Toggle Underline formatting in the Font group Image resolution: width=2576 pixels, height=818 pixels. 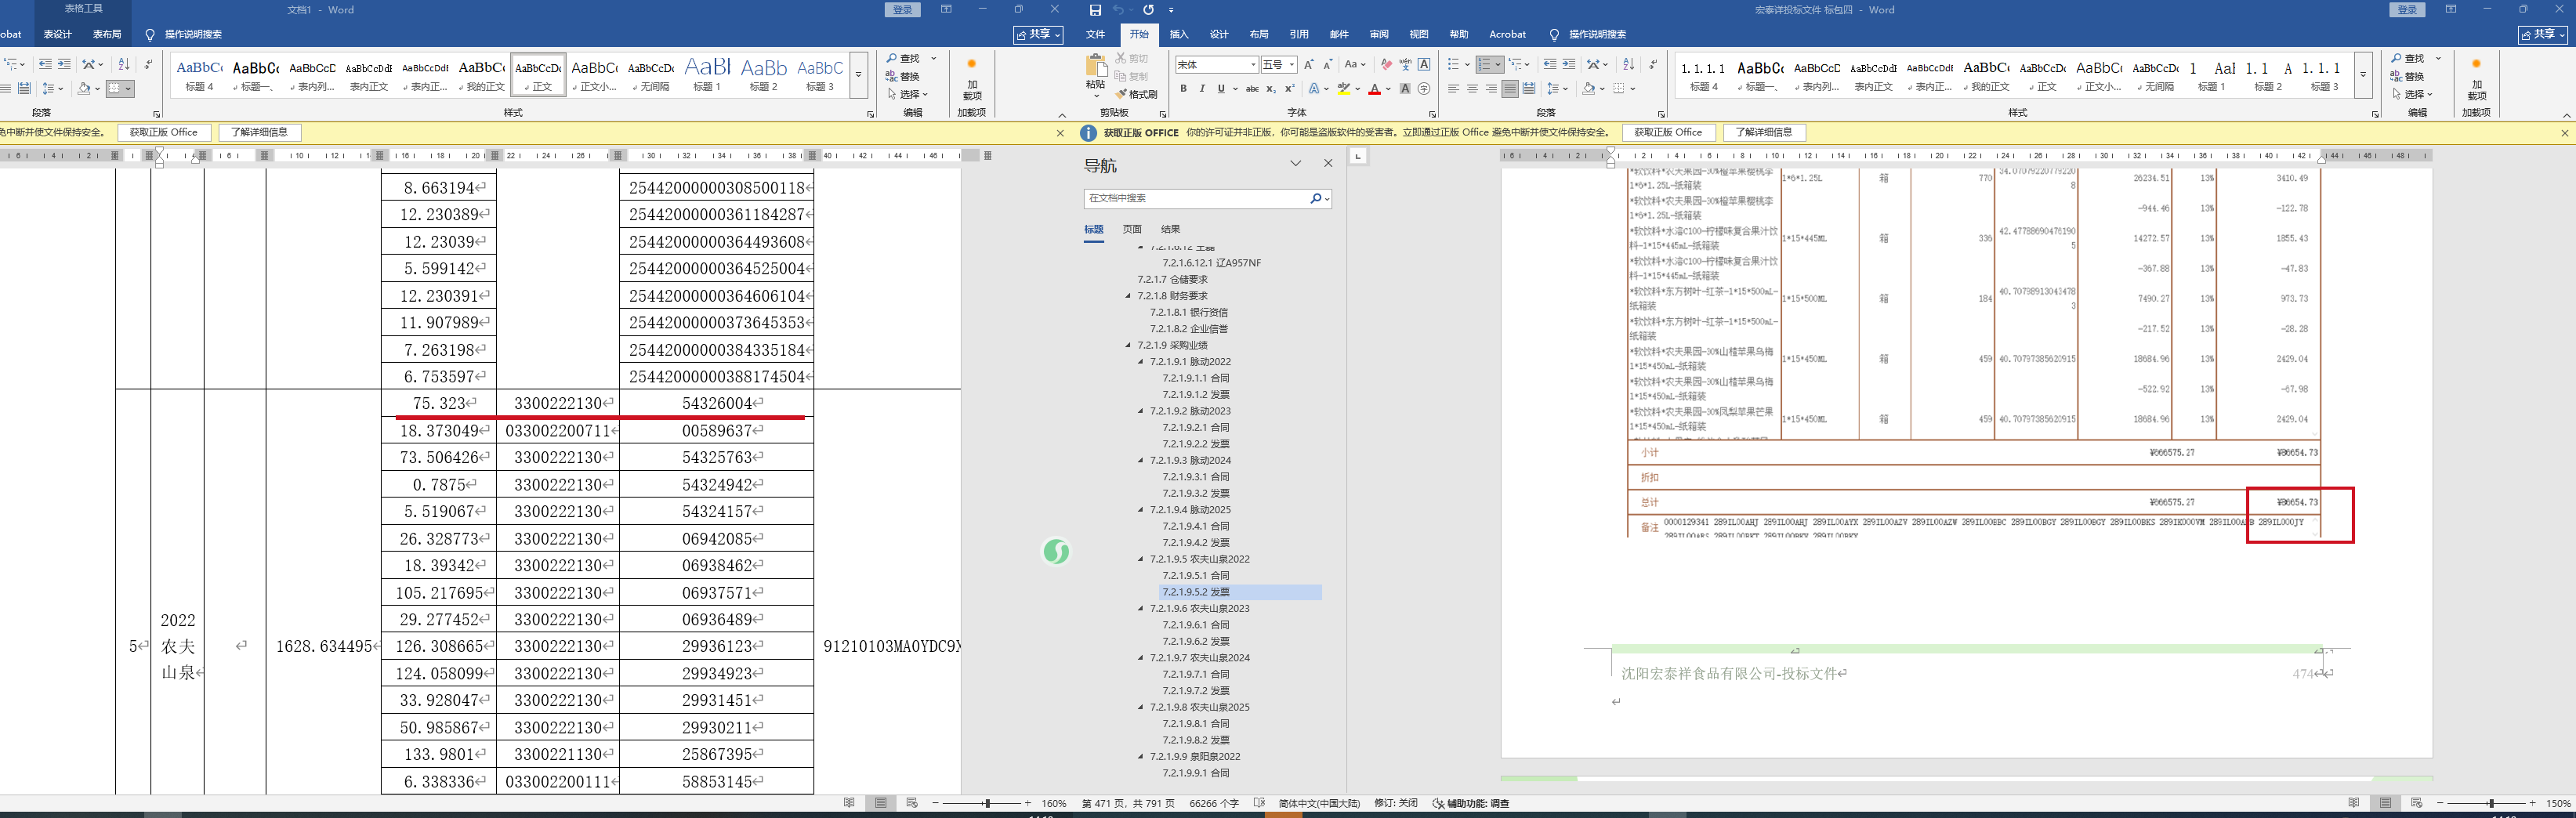click(x=1221, y=89)
